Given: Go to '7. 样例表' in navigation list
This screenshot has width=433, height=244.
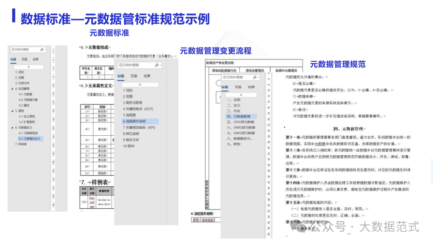Looking at the screenshot, I should 21,144.
